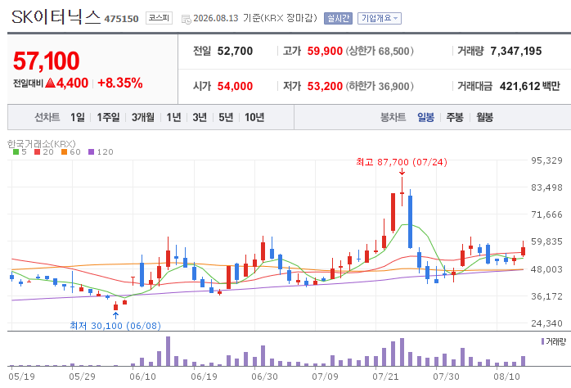571x388 pixels.
Task: Click the 고가 value 59,900
Action: pyautogui.click(x=325, y=51)
